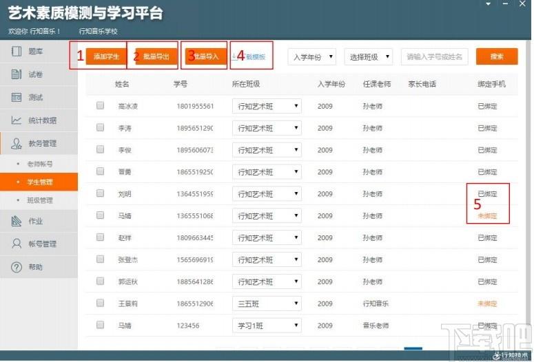
Task: Tick the checkbox for 李涛
Action: (100, 127)
